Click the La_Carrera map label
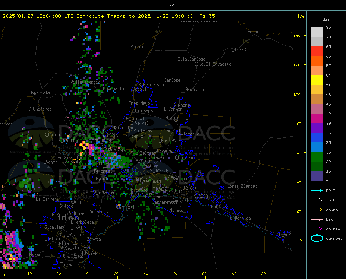Screen dimensions: 346x279 pos(47,199)
